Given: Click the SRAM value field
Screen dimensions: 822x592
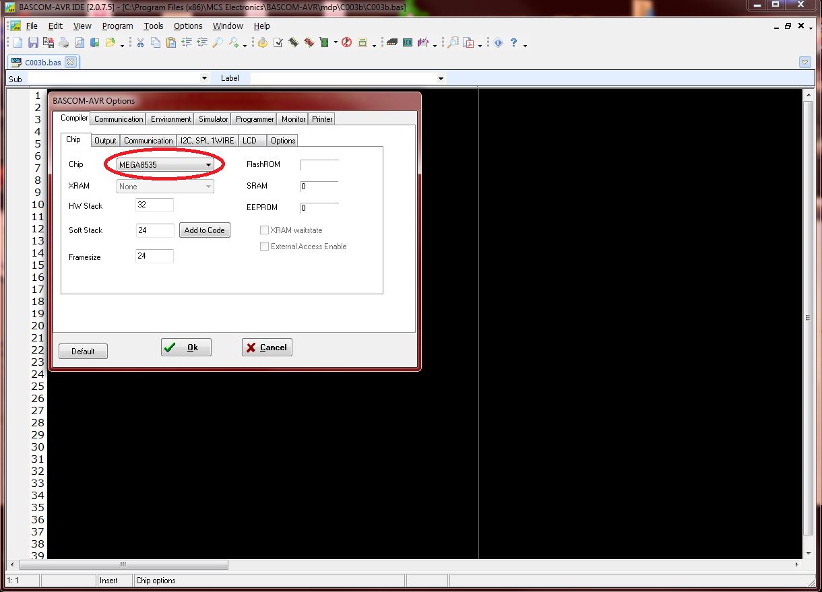Looking at the screenshot, I should pos(319,187).
